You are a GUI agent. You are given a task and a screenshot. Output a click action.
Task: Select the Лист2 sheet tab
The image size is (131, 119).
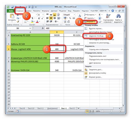(72, 108)
